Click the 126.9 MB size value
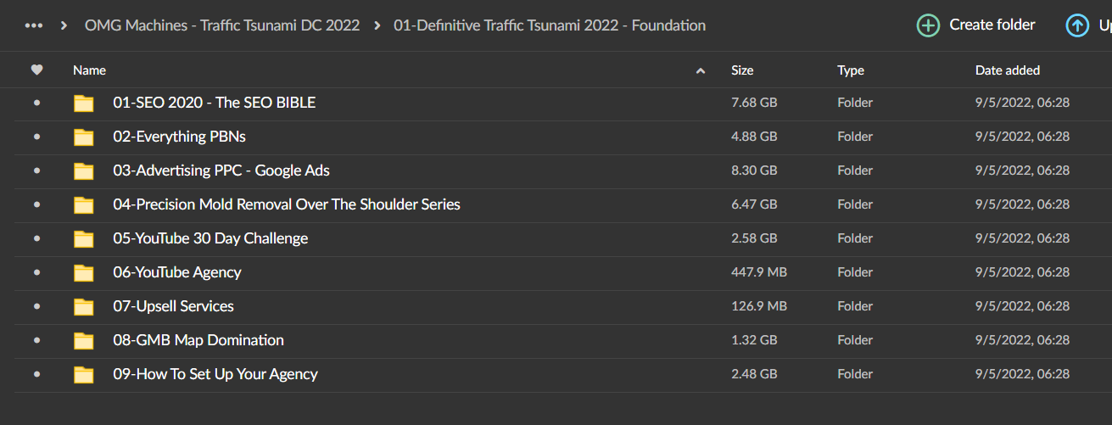 point(759,306)
